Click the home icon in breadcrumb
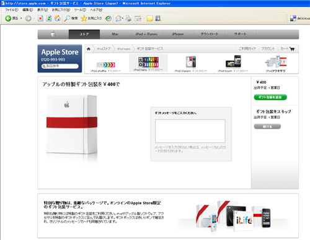This screenshot has height=240, width=310. (x=89, y=49)
